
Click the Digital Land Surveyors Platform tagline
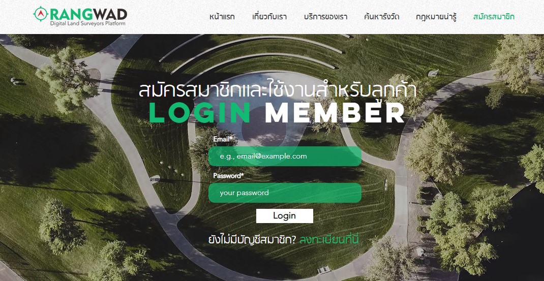pyautogui.click(x=87, y=23)
